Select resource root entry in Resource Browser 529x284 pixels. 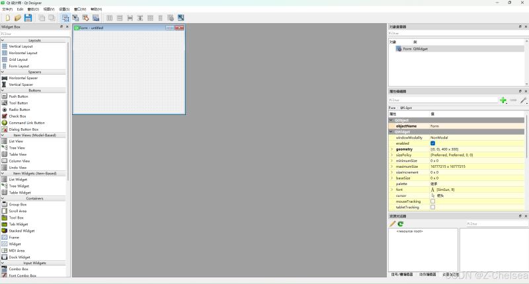(x=409, y=231)
